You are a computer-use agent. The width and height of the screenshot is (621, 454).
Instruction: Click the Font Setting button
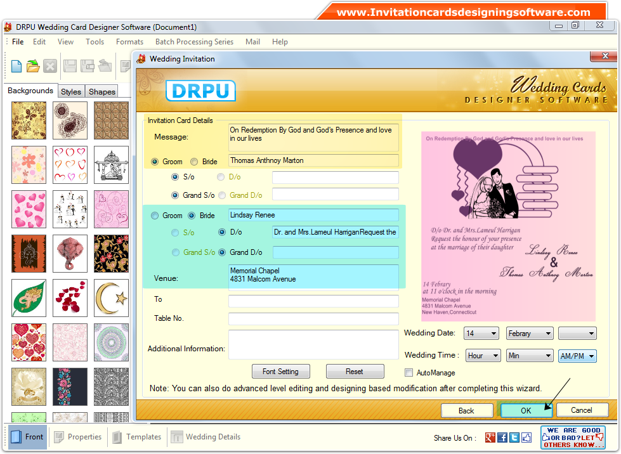coord(281,372)
